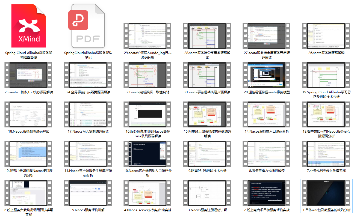Select video icon 14 Nacos服务端入口
This screenshot has height=221, width=357.
[x=267, y=114]
